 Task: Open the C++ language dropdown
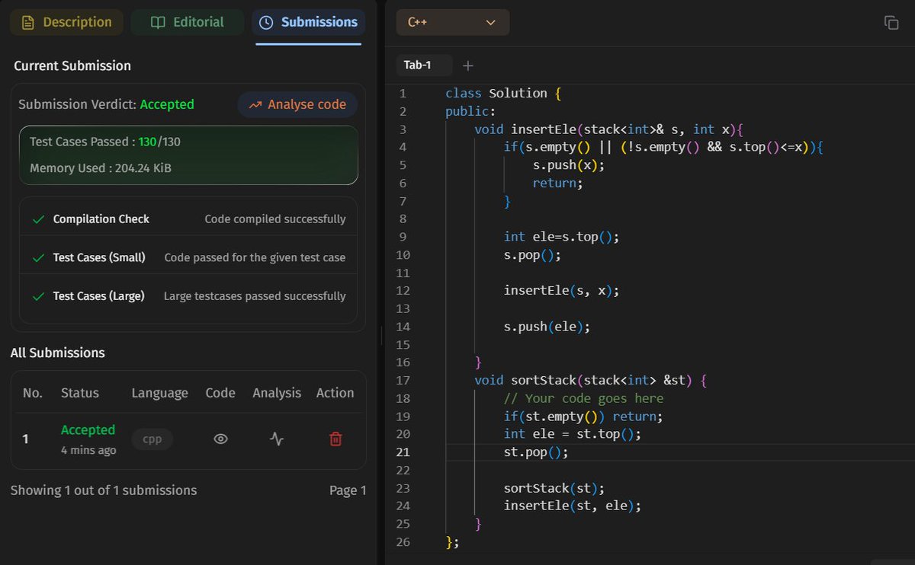tap(452, 22)
